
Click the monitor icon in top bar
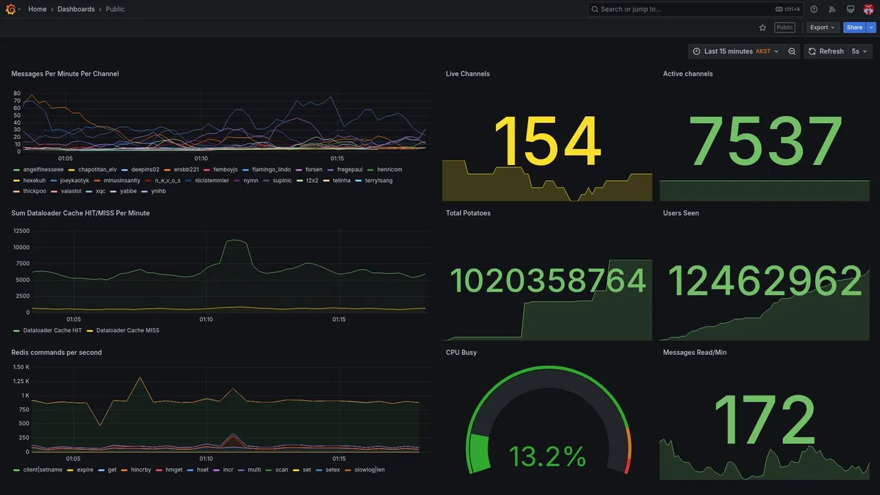(850, 9)
